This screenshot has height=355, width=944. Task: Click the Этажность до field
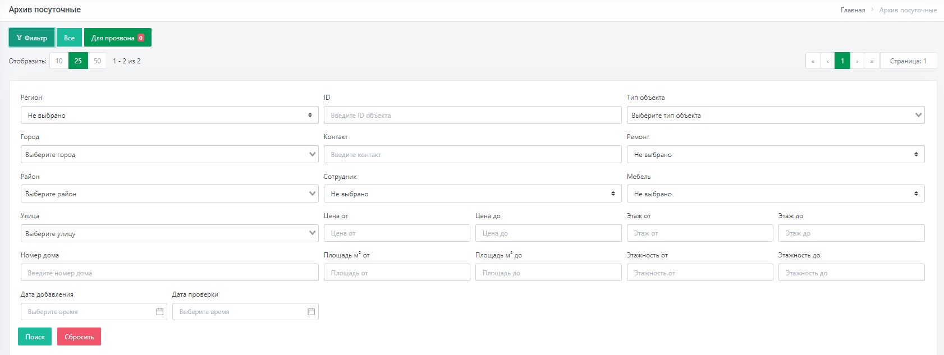pos(851,273)
